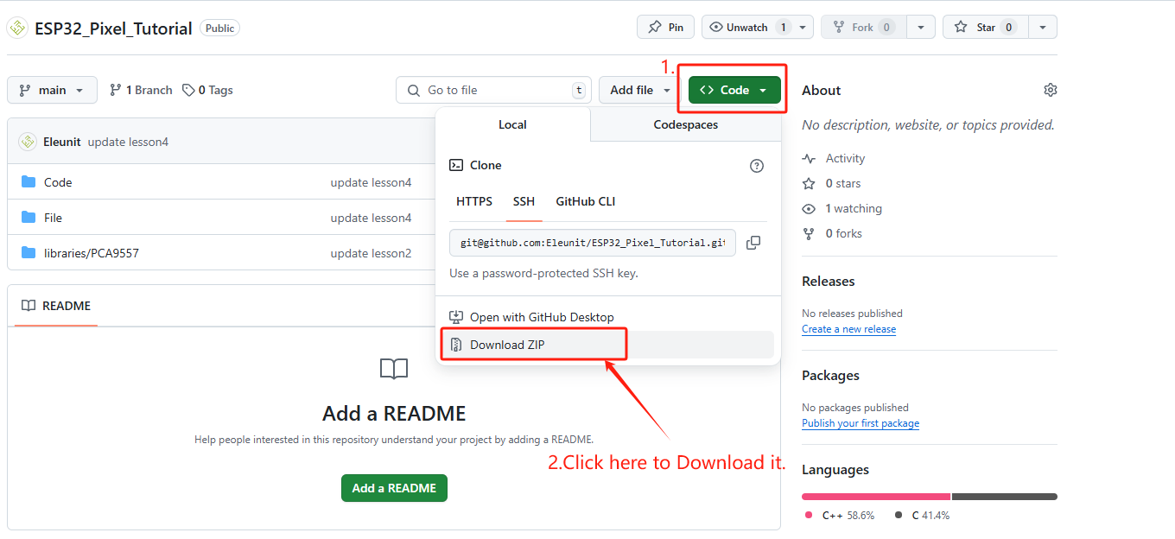
Task: Click the repository avatar icon beside ESP32_Pixel_Tutorial
Action: [x=16, y=28]
